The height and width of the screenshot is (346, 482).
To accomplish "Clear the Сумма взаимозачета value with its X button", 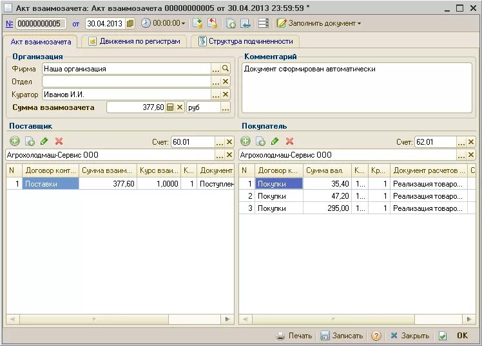I will click(x=180, y=107).
